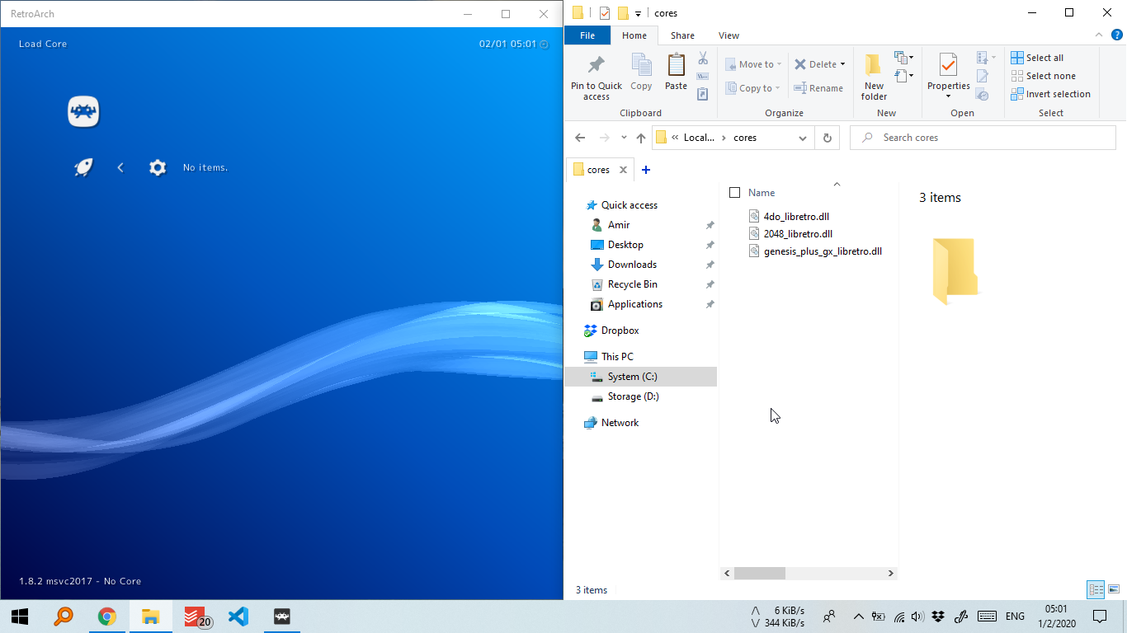This screenshot has height=633, width=1127.
Task: Click the Copy icon in Explorer ribbon
Action: (x=641, y=69)
